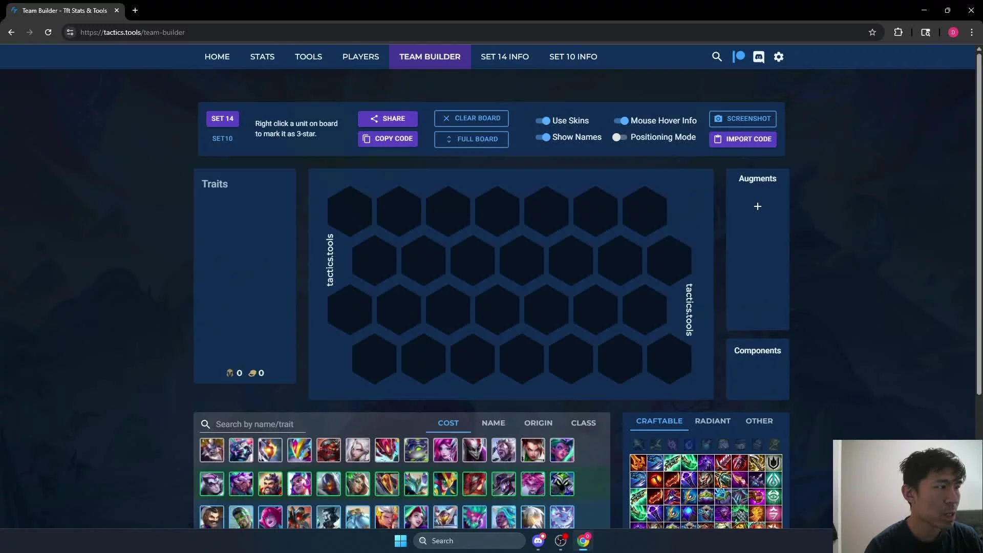983x553 pixels.
Task: Click the COPY CODE button
Action: pos(388,139)
